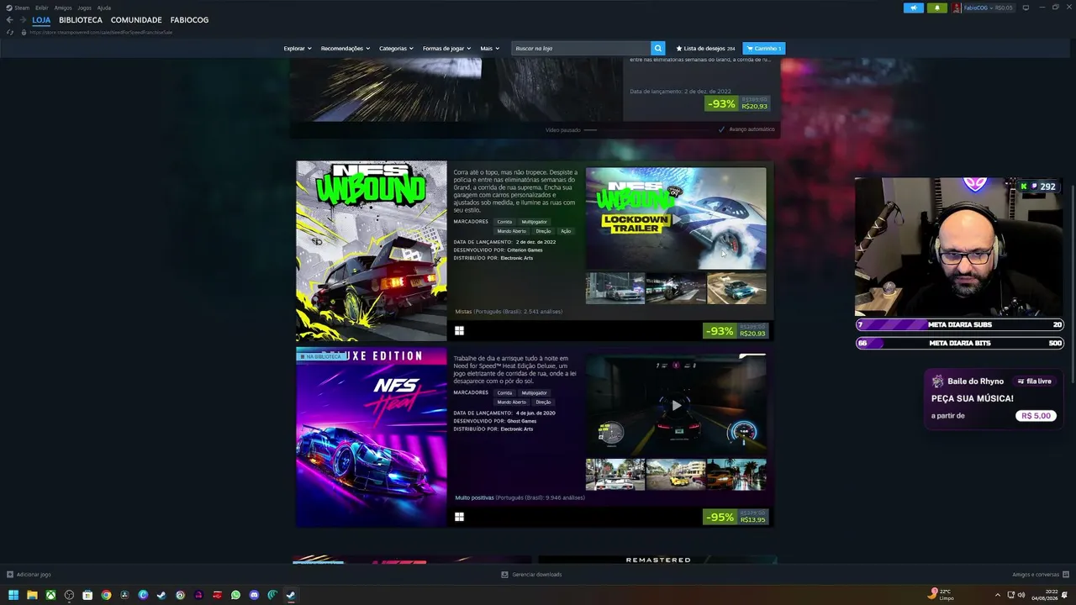Click the store URL address bar

click(x=101, y=32)
